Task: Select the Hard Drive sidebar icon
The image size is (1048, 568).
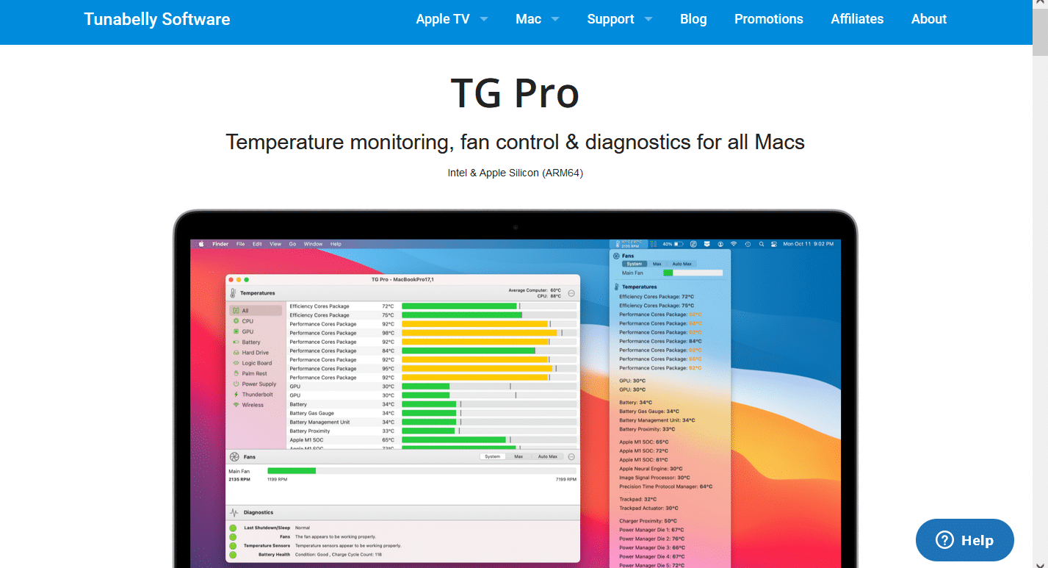Action: pos(236,353)
